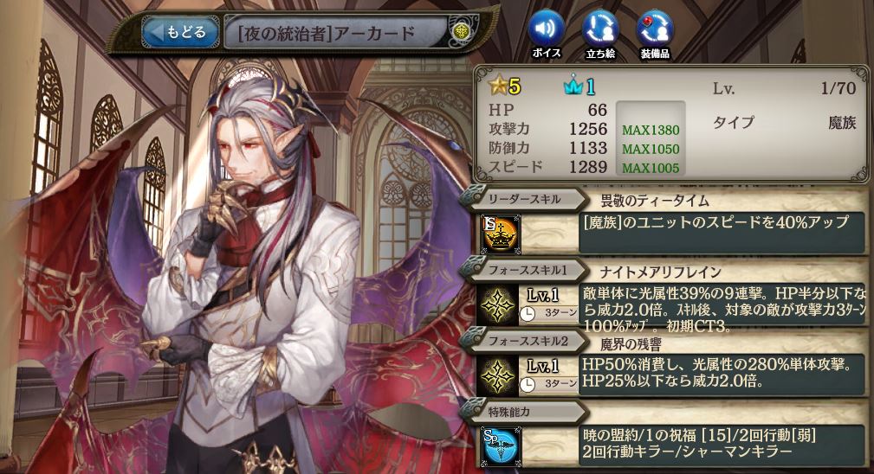Select the フォーススキル2 header tab
Screen dimensions: 874x474
(x=524, y=341)
